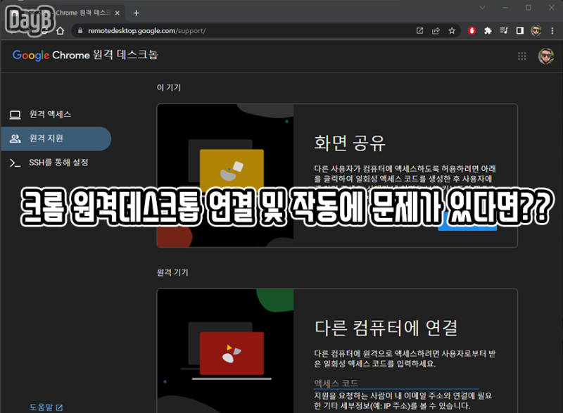563x413 pixels.
Task: Click the Google Chrome 원격 데스크톱 logo
Action: pos(85,55)
